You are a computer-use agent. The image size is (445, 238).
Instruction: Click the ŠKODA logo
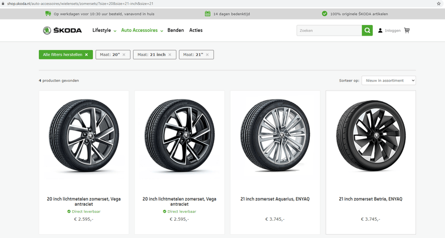pos(62,31)
